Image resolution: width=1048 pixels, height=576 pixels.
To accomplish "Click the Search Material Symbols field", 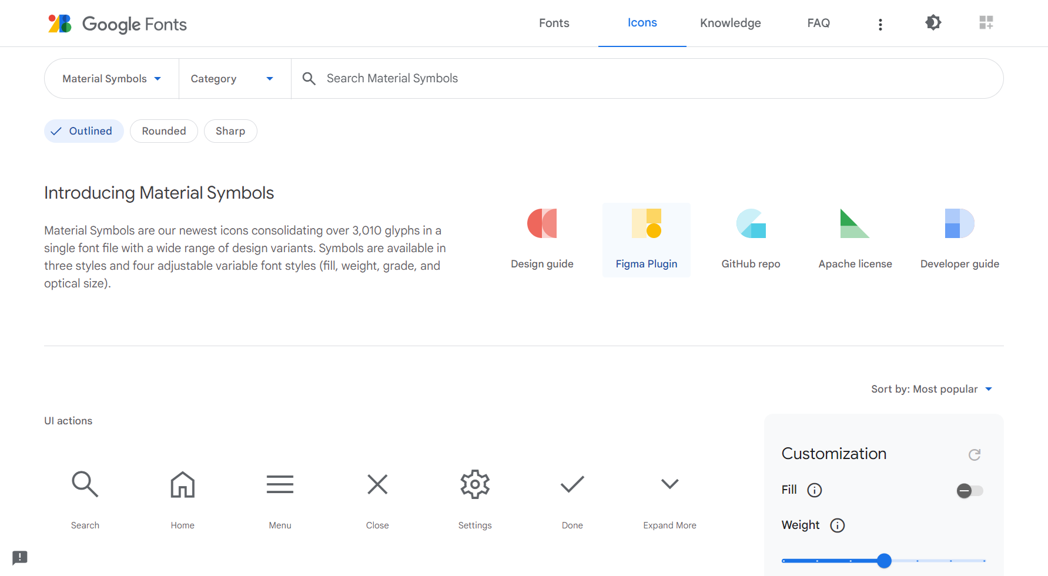I will pos(647,78).
